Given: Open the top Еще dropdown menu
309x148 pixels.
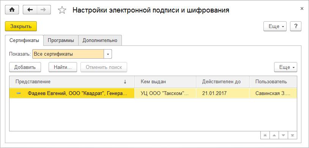Looking at the screenshot, I should (x=275, y=26).
